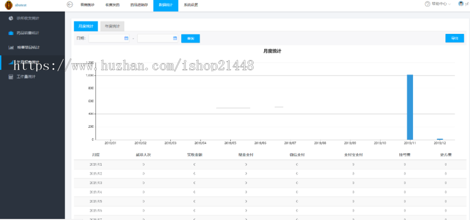Open 药品销量统计 in the sidebar
470x220 pixels.
click(28, 33)
